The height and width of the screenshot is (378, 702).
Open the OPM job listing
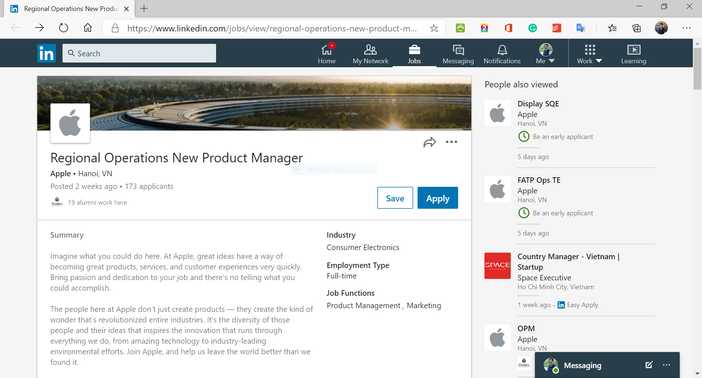526,329
